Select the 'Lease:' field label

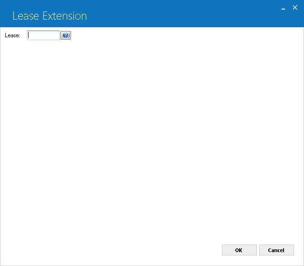tap(12, 35)
